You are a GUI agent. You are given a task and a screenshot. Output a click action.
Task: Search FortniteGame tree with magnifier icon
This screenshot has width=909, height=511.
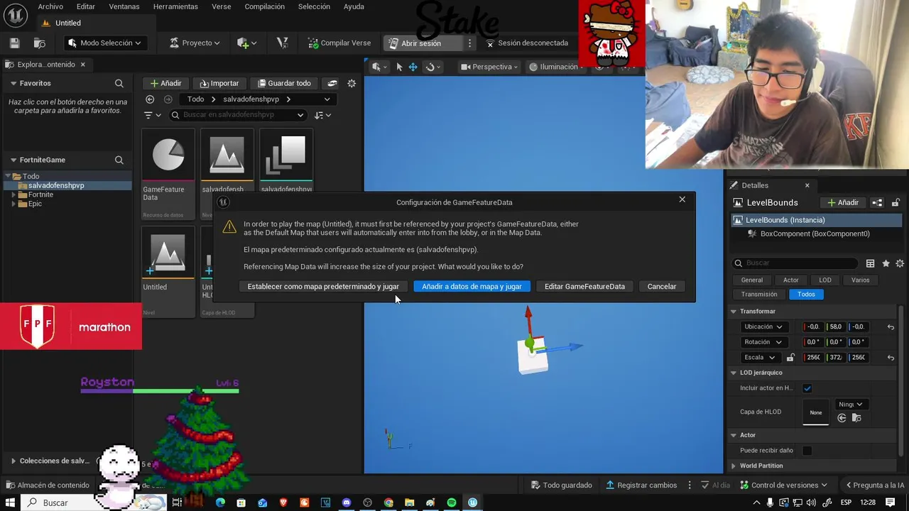119,160
